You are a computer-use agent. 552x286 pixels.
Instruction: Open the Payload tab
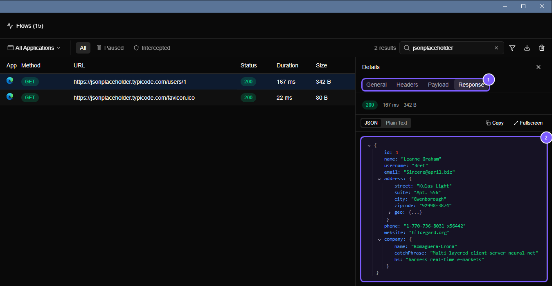438,85
